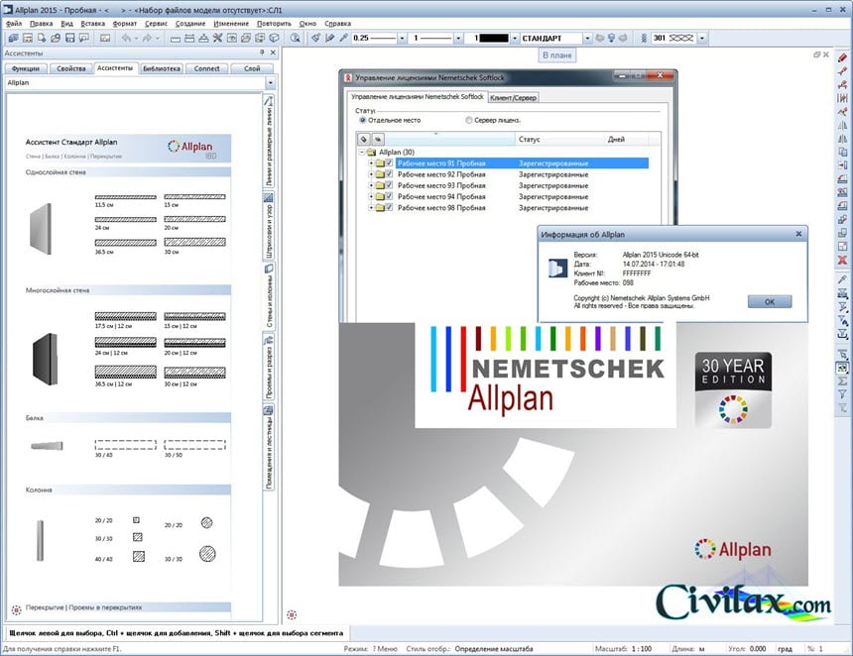Click the window restore icon in viewport corner
The image size is (853, 656).
click(x=816, y=55)
